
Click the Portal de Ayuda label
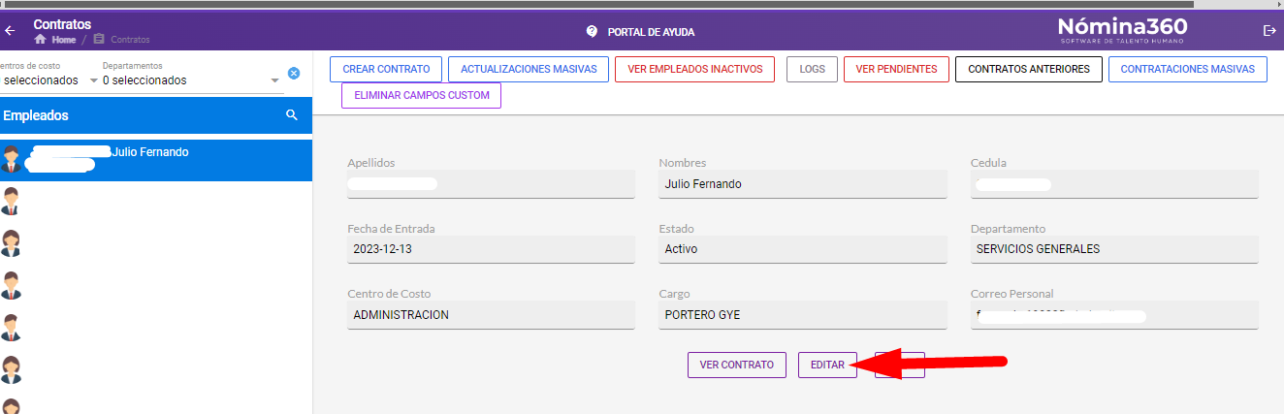click(651, 32)
